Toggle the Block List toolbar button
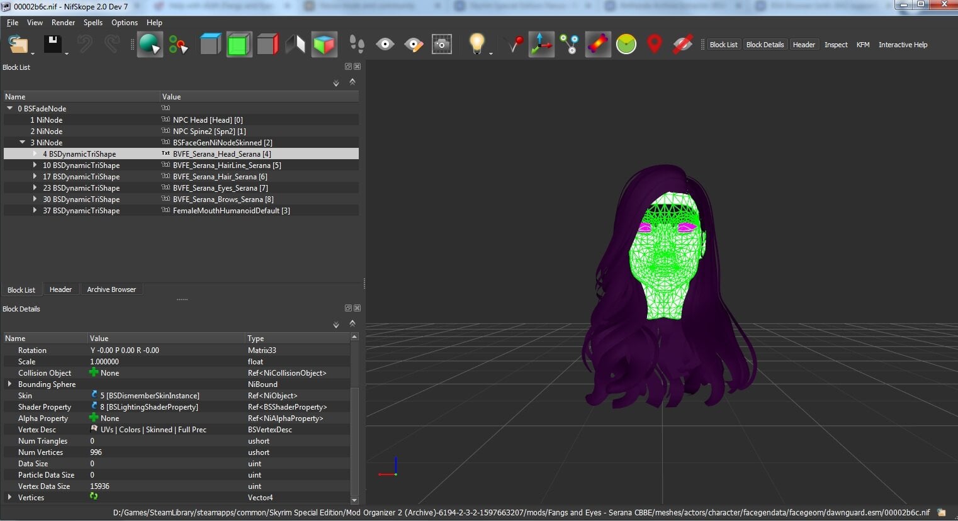958x521 pixels. (723, 45)
